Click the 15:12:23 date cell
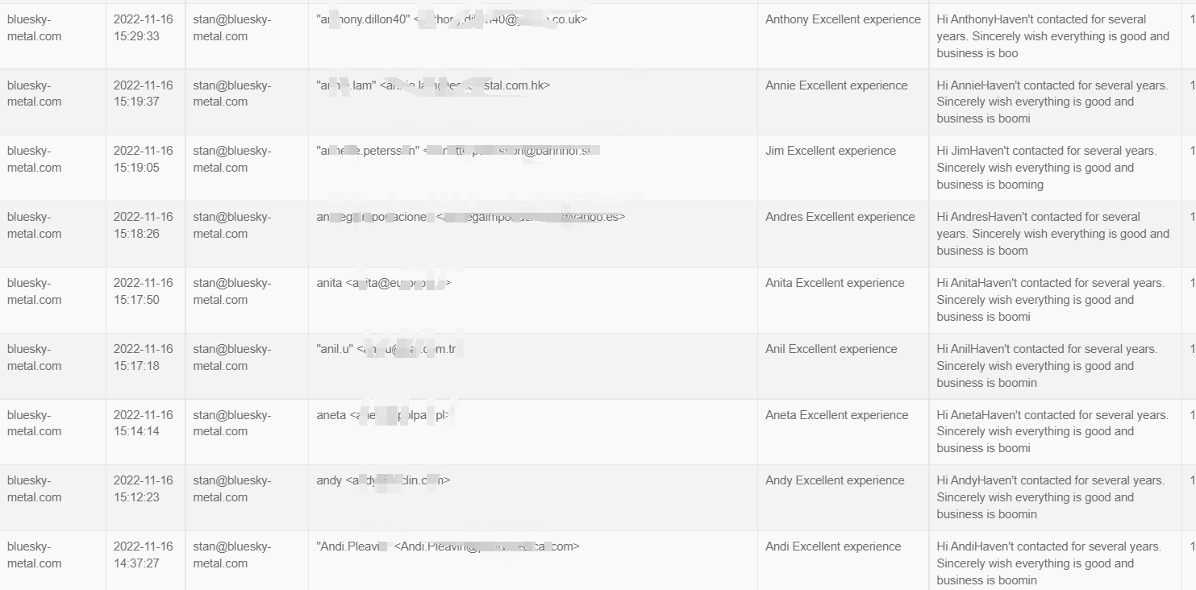This screenshot has width=1196, height=590. click(144, 488)
